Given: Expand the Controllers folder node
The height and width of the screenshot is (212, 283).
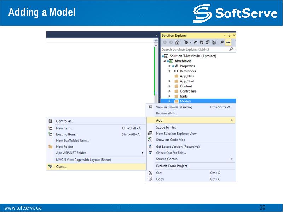Looking at the screenshot, I should coord(169,91).
